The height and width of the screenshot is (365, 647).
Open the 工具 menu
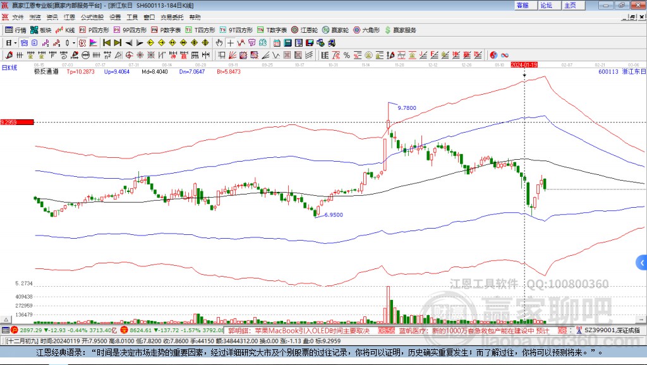tap(132, 17)
